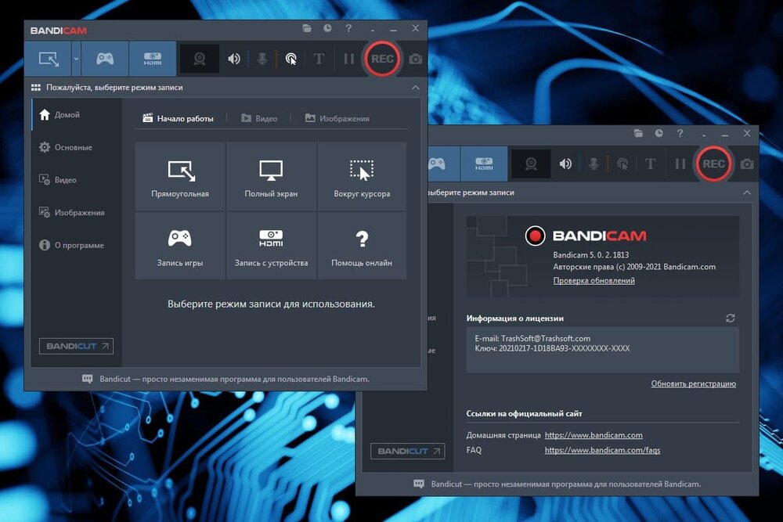The height and width of the screenshot is (522, 783).
Task: Toggle microphone in front window toolbar
Action: click(x=262, y=59)
